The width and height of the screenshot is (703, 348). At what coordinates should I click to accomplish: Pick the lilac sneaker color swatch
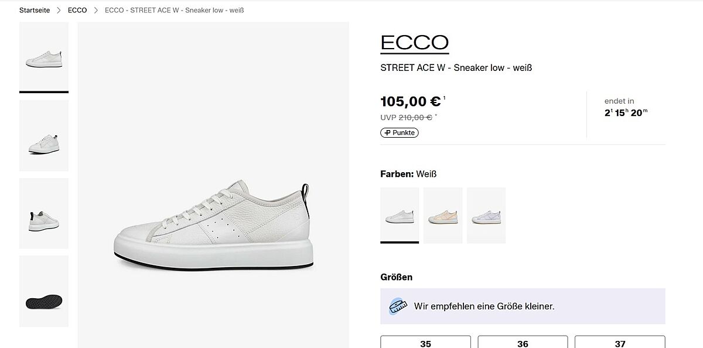coord(486,214)
